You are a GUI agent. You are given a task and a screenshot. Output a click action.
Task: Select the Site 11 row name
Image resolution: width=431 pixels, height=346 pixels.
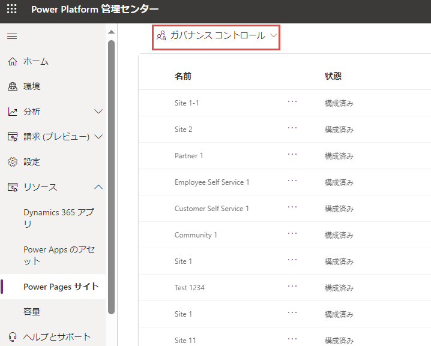click(185, 340)
